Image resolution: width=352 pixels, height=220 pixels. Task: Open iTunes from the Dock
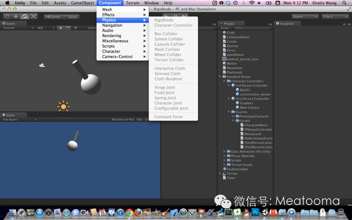(120, 212)
